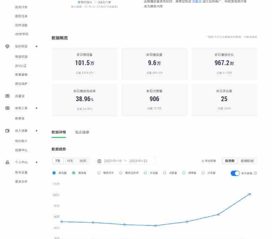Open 创作活动 in the sidebar
This screenshot has width=272, height=239.
coord(21,25)
